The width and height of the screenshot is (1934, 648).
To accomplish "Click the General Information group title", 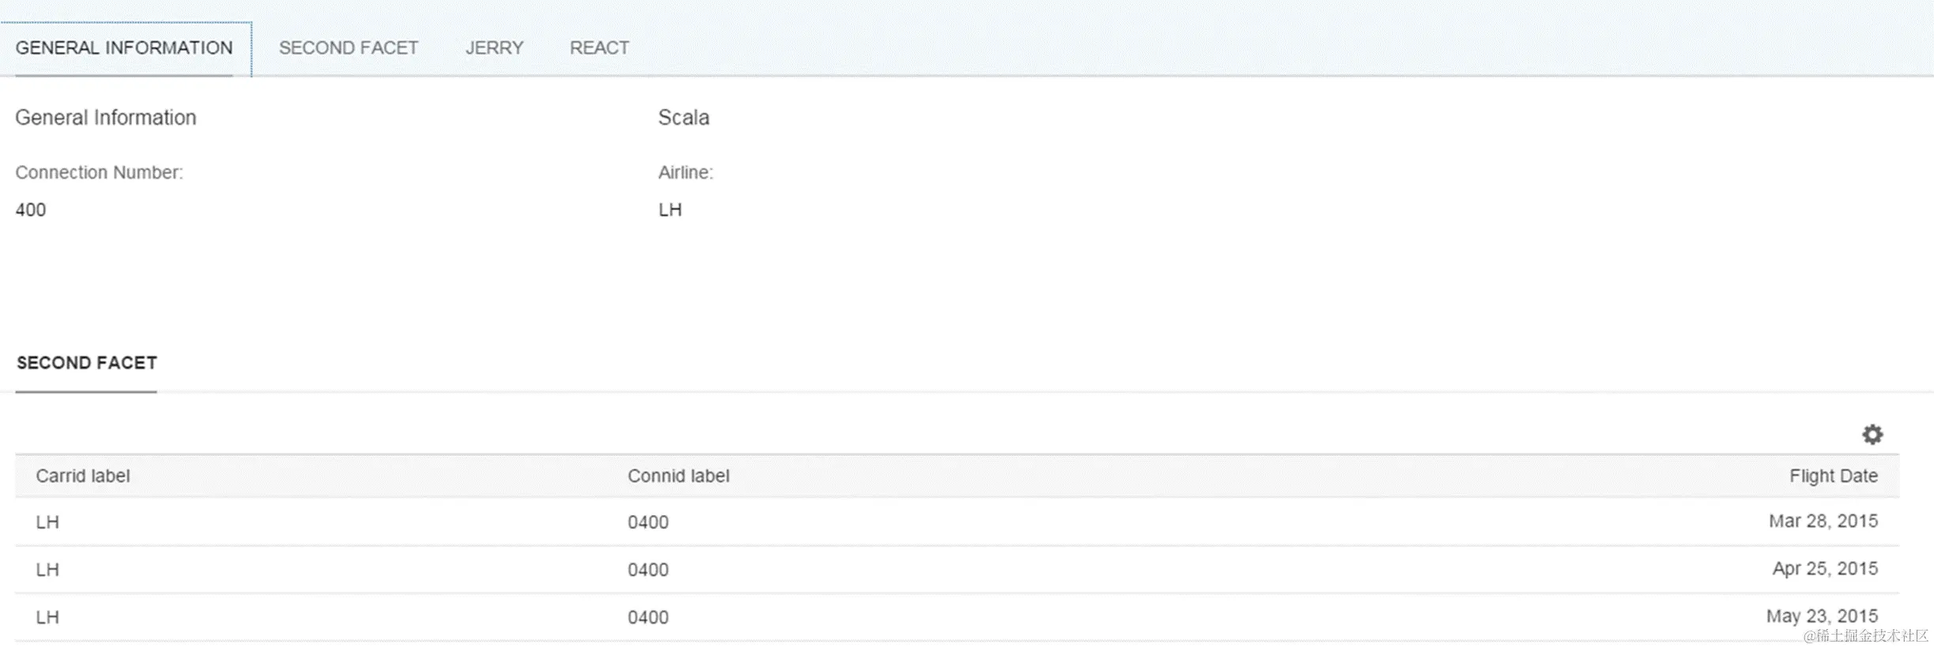I will (106, 118).
